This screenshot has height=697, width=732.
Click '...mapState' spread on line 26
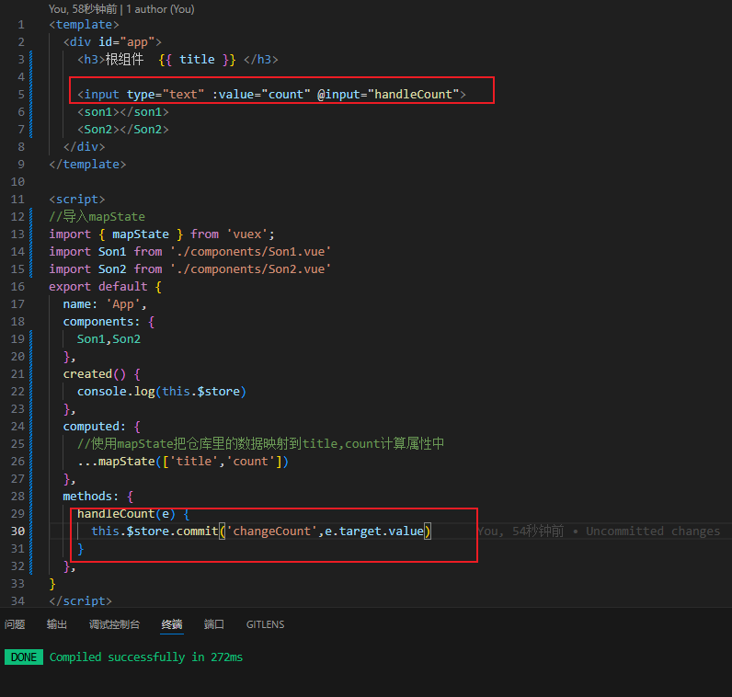(116, 462)
